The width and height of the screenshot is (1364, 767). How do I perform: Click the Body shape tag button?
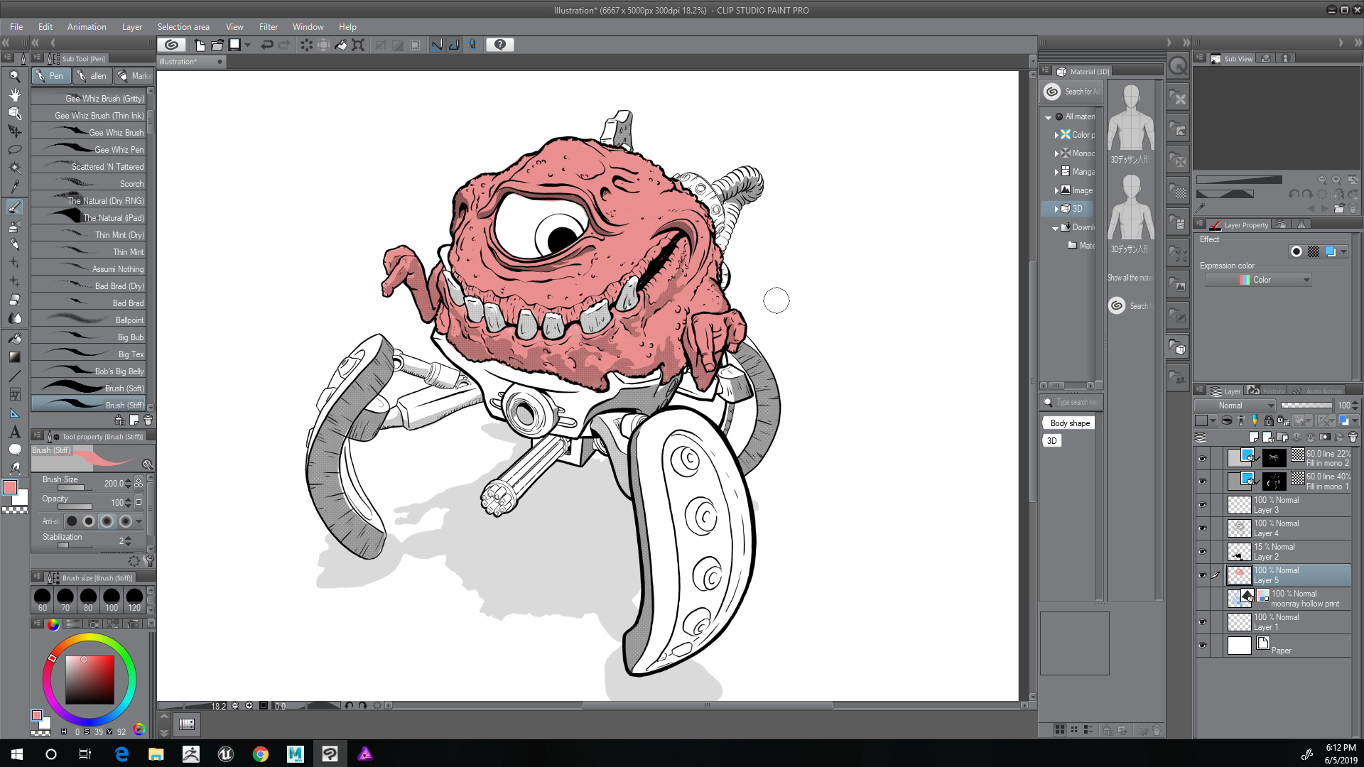1069,423
